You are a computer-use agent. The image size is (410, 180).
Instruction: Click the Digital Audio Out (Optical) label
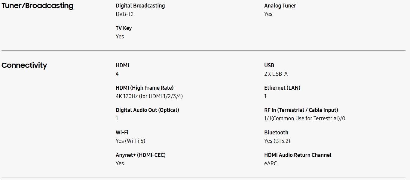[147, 110]
